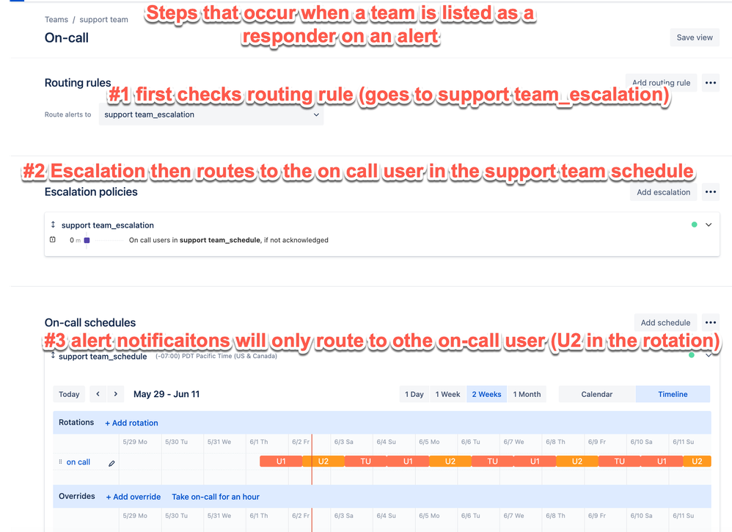Click PDT Pacific Time timezone label
Image resolution: width=732 pixels, height=532 pixels.
click(x=216, y=356)
